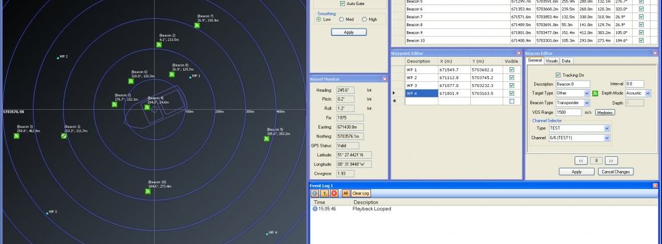Select the WP 4 description cell
The image size is (662, 244).
click(421, 93)
